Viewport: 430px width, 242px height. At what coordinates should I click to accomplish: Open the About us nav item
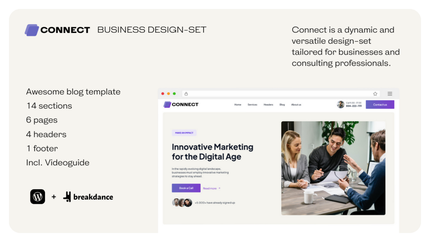tap(296, 105)
